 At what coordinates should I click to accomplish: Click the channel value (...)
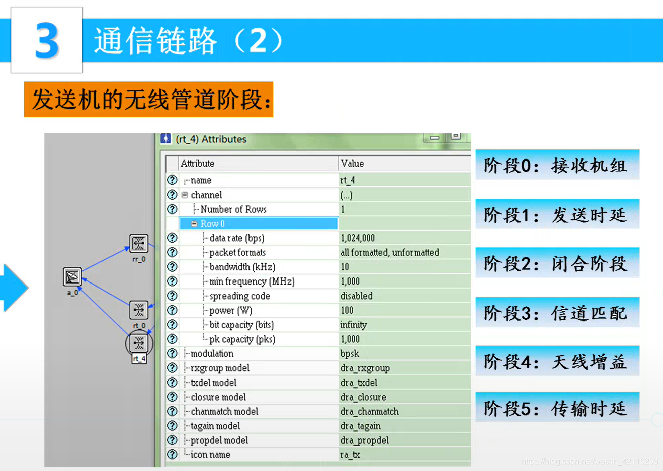tap(346, 195)
